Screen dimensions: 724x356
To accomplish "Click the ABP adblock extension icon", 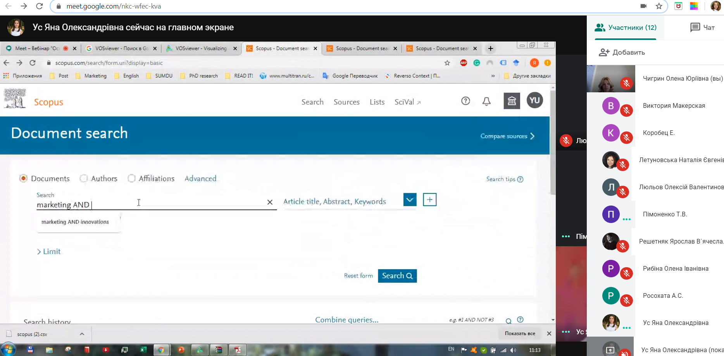I will pos(464,63).
